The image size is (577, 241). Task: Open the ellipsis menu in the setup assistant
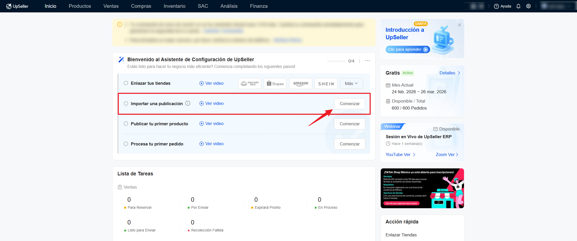point(367,60)
